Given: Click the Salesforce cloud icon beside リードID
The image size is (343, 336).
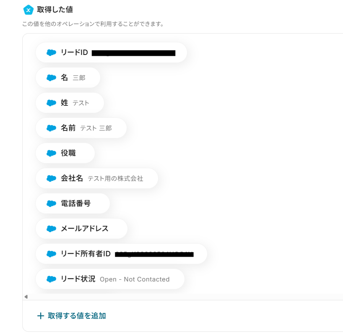Looking at the screenshot, I should pos(51,52).
